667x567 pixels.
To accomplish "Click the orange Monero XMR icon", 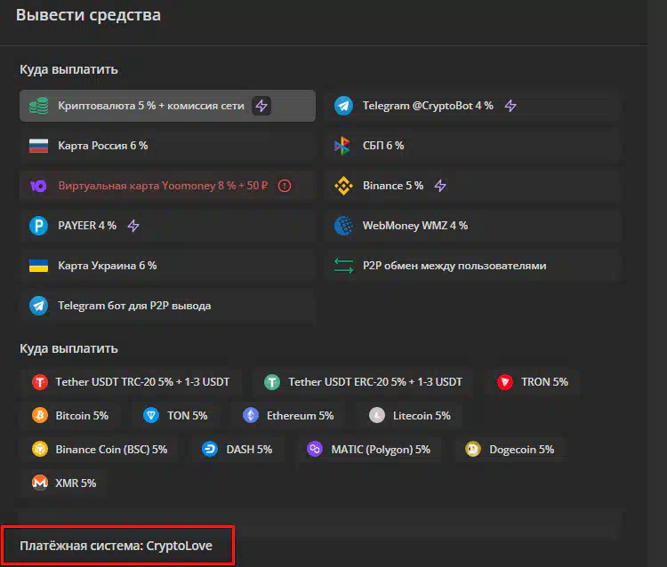I will click(40, 483).
